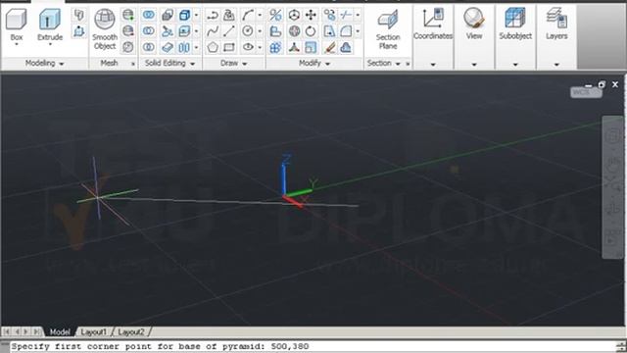Click the Fillet tool in Modify

point(346,31)
